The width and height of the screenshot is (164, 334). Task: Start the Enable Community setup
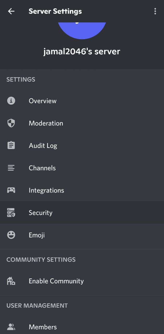point(56,281)
